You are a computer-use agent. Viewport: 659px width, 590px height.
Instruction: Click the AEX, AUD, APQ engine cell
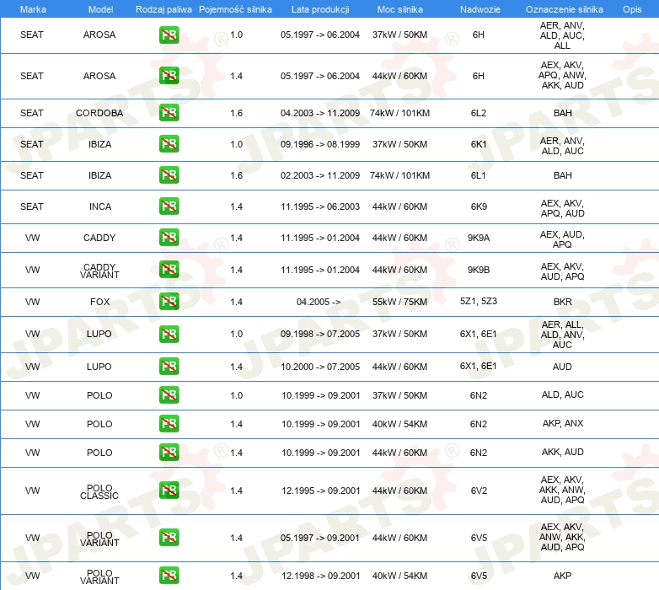coord(562,239)
